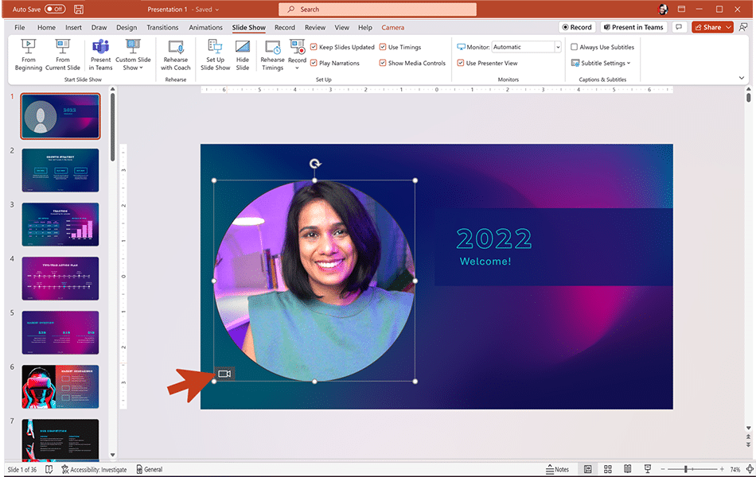Select slide 4 action plan thumbnail

(x=60, y=278)
